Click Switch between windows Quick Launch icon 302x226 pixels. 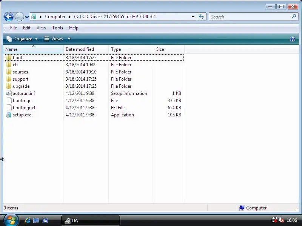(x=45, y=220)
